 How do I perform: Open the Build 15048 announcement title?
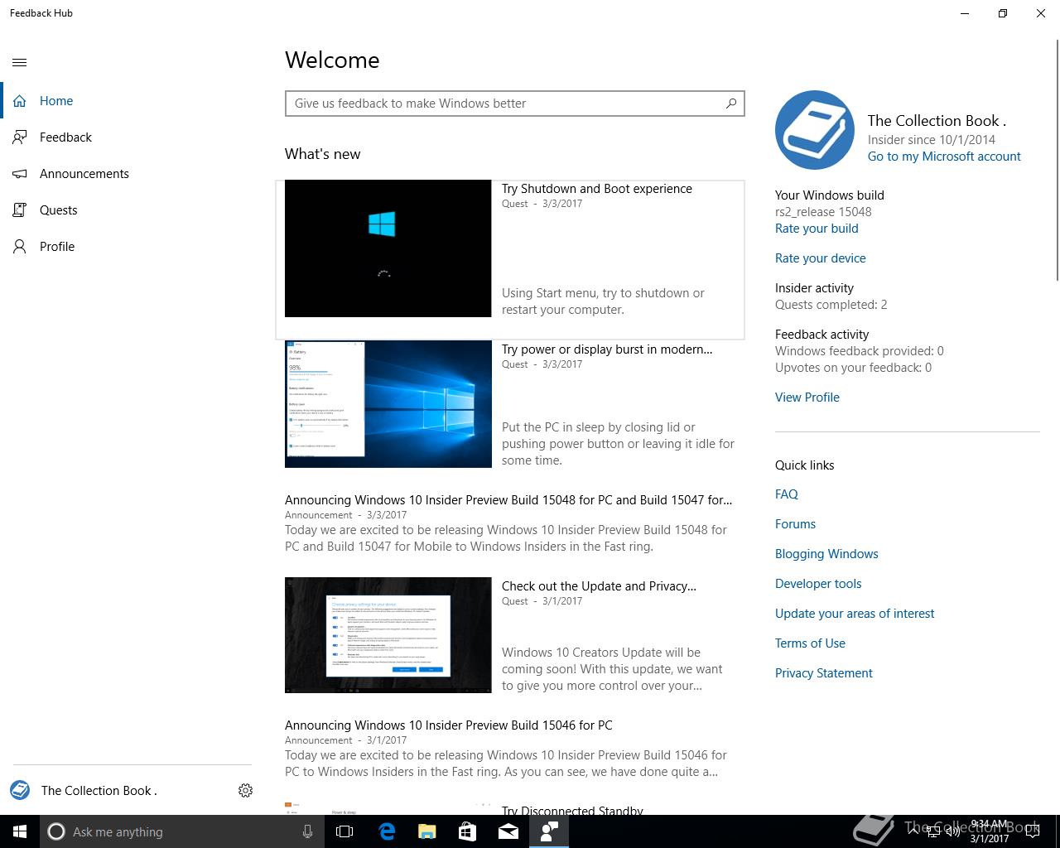[x=508, y=500]
